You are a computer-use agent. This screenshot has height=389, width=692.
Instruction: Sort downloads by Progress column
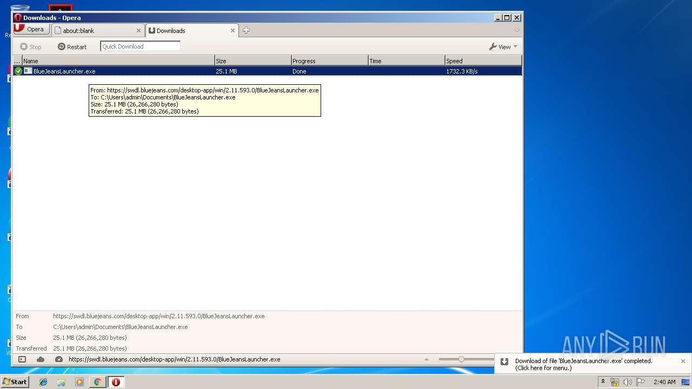tap(330, 61)
